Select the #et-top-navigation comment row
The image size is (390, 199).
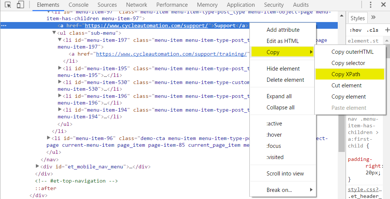coord(77,181)
